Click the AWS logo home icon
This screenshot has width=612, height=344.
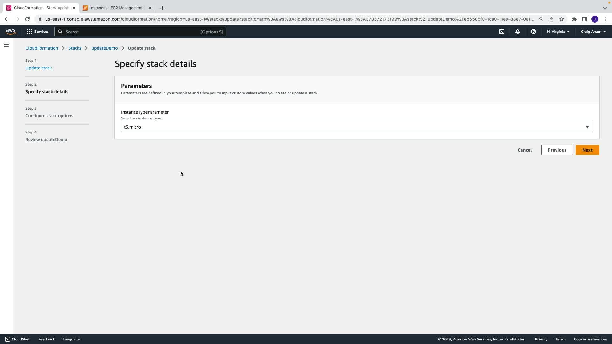point(11,31)
